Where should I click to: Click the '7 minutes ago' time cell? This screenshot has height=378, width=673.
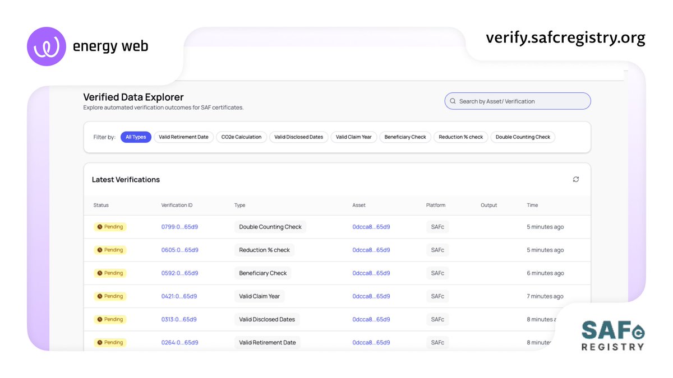(545, 296)
